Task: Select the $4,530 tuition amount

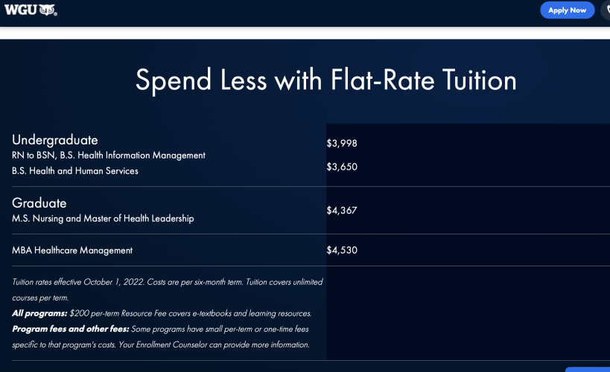Action: [342, 250]
